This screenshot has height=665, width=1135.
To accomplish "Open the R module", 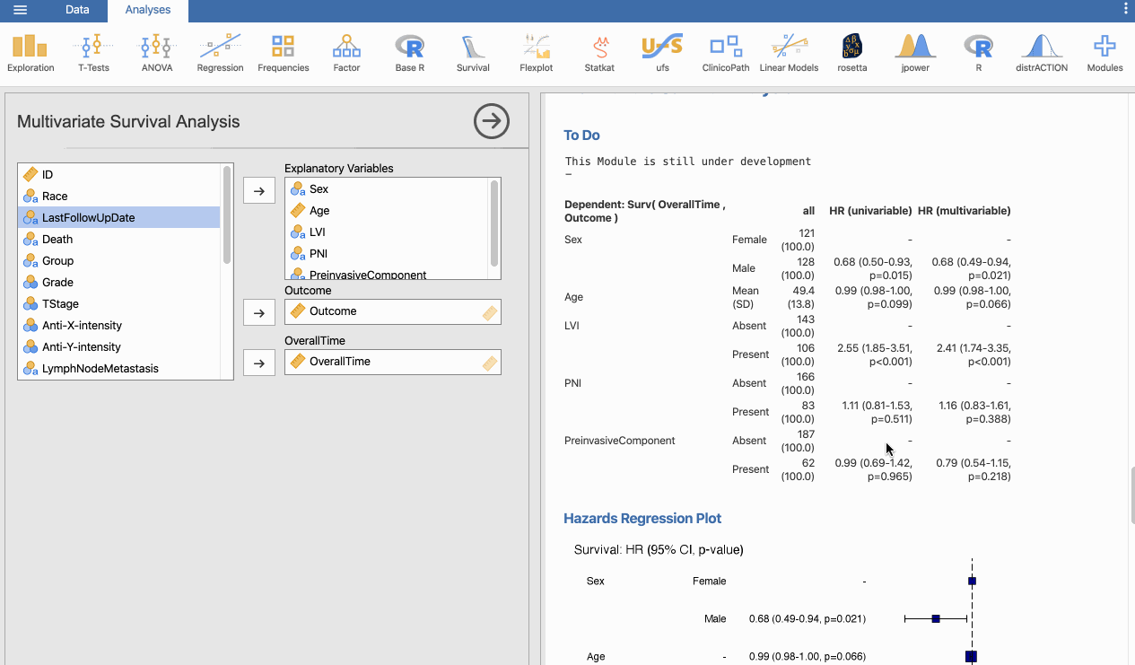I will coord(978,54).
